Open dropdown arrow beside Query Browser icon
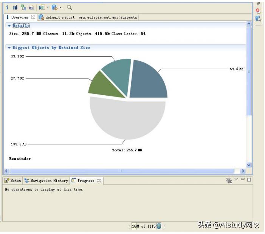This screenshot has width=265, height=234. (x=60, y=7)
